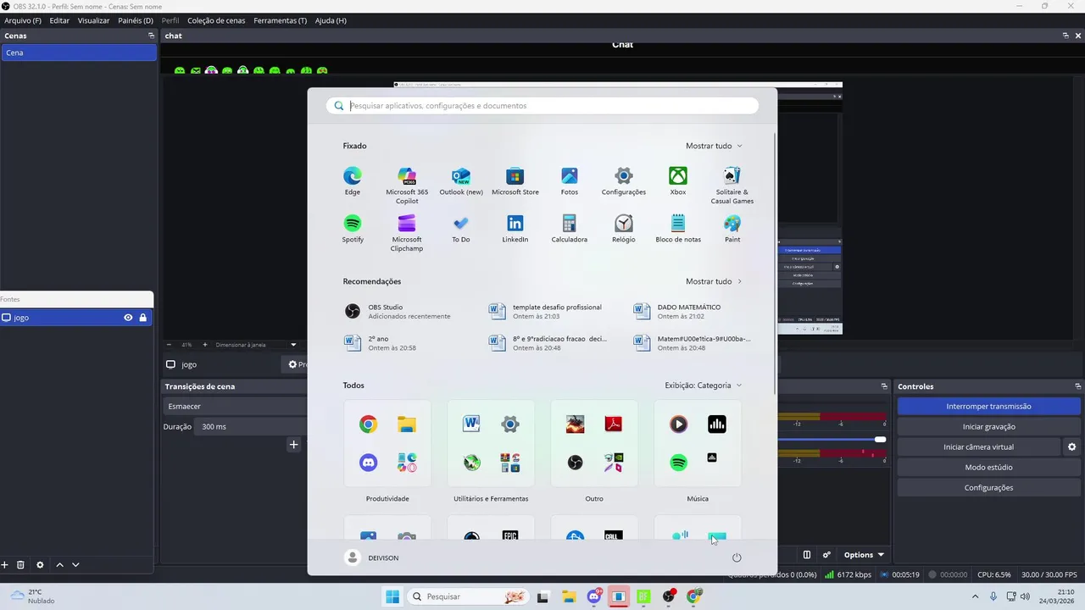Adjust the audio mixer volume slider handle
Screen dimensions: 1085x610
[880, 439]
